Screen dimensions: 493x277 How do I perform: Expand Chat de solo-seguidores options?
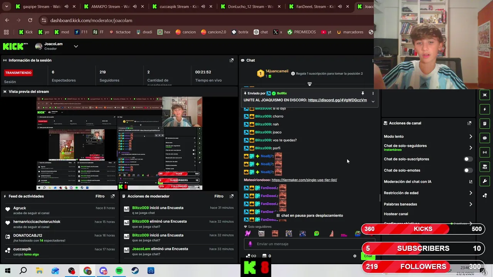coord(470,148)
